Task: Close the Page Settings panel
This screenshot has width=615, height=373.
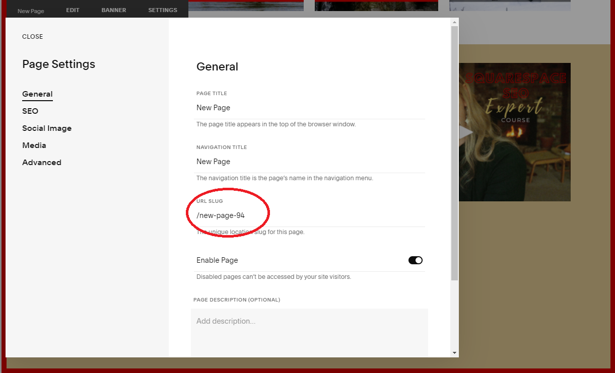Action: coord(33,37)
